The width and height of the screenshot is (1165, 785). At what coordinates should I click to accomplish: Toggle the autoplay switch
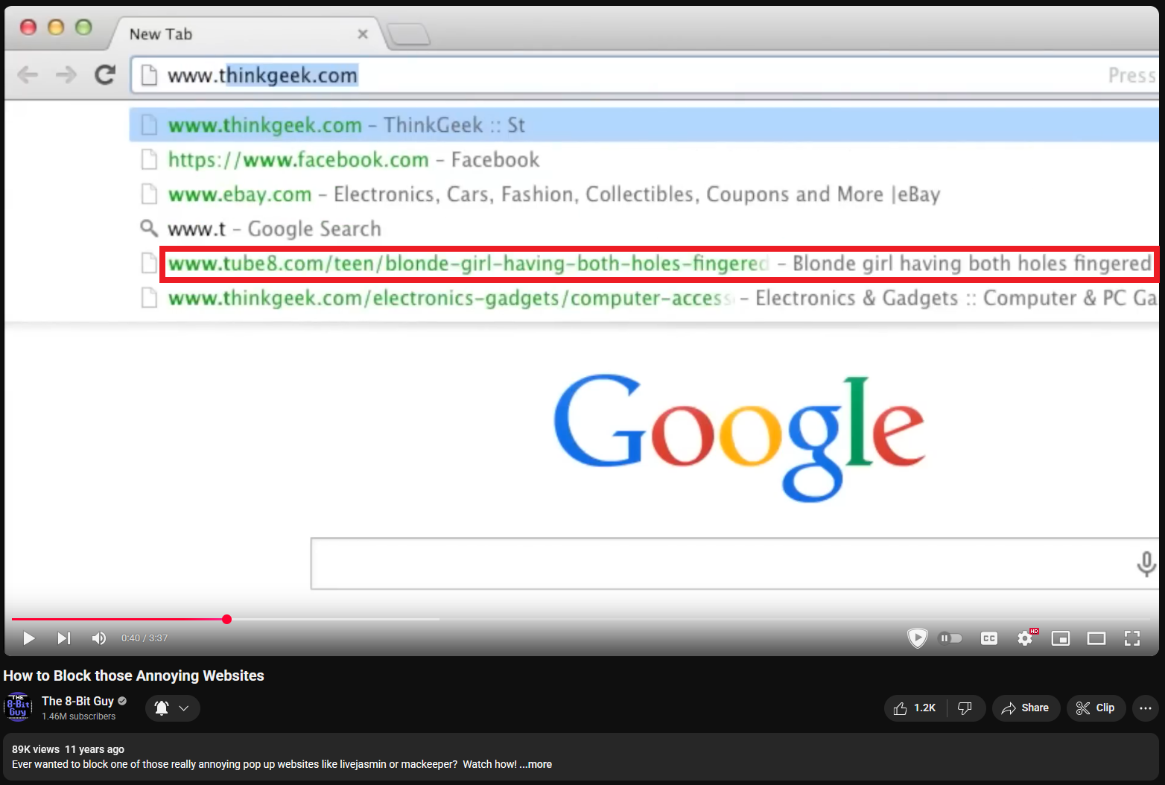pyautogui.click(x=950, y=638)
